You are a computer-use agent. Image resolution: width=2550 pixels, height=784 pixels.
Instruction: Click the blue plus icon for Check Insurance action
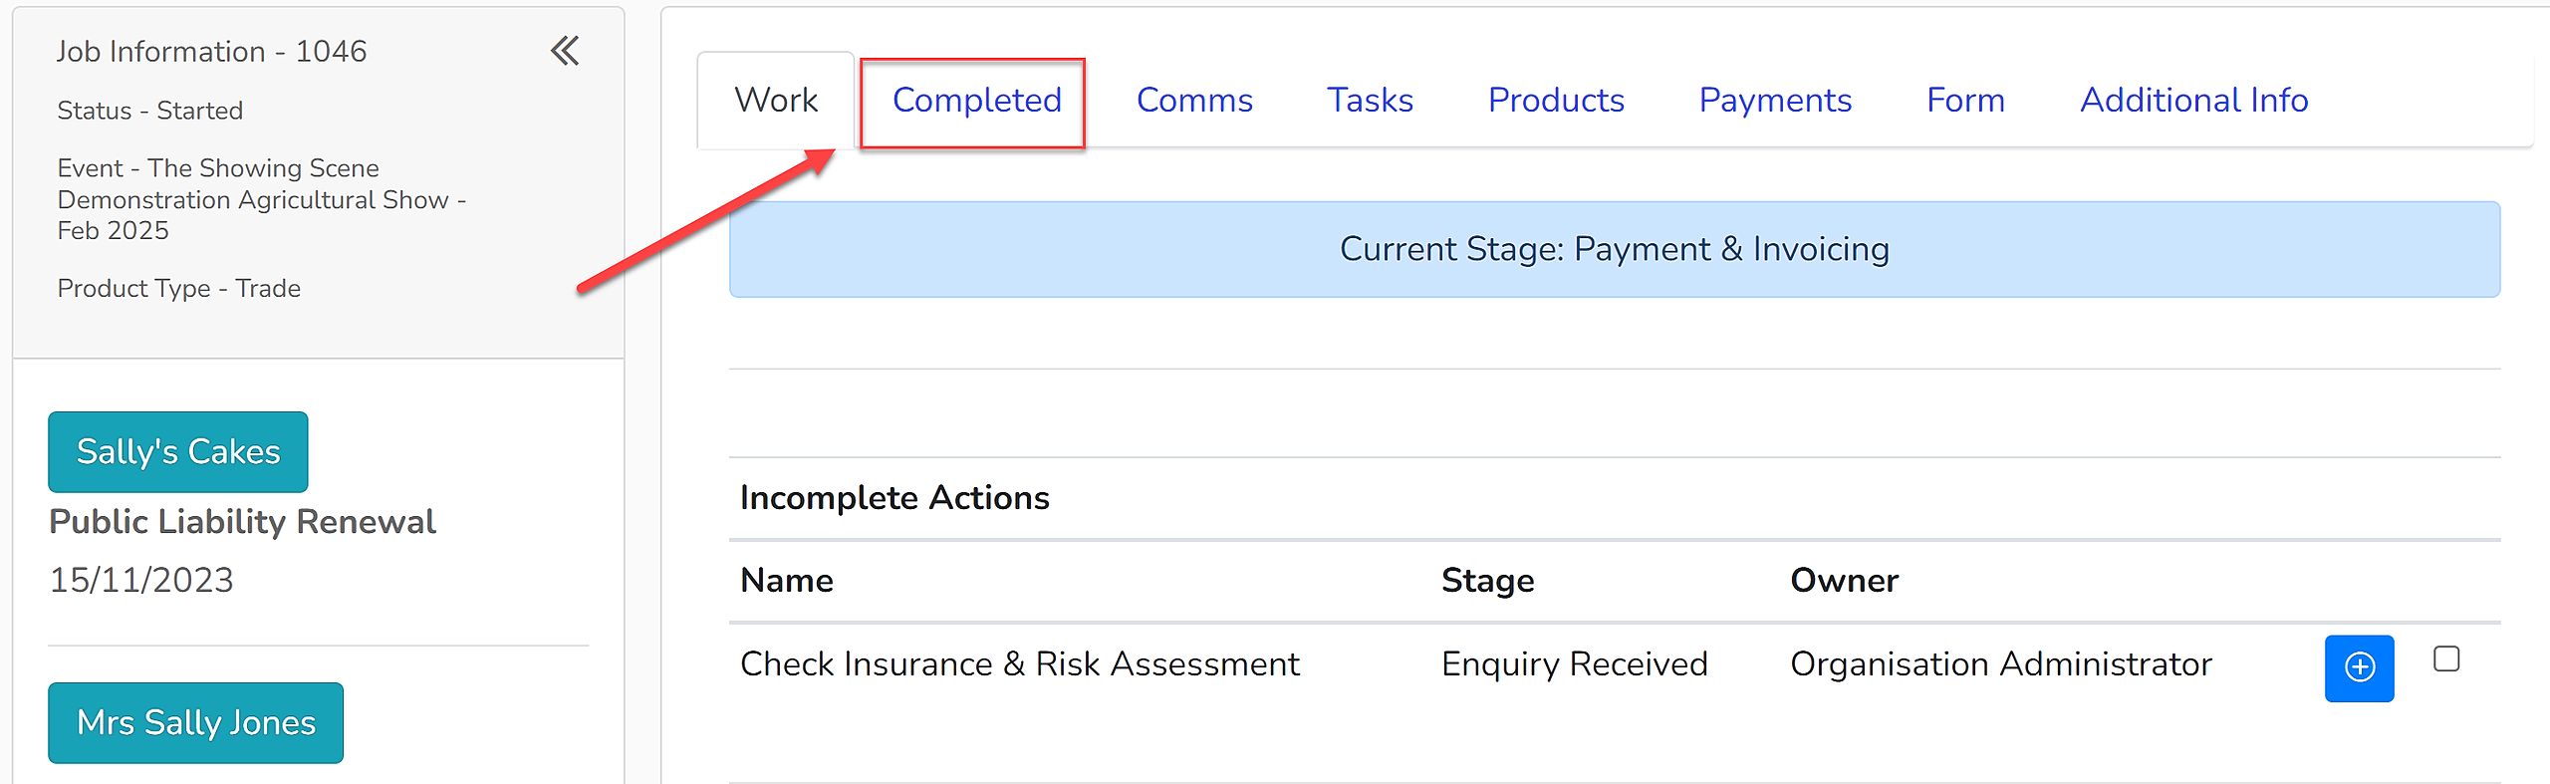point(2359,667)
